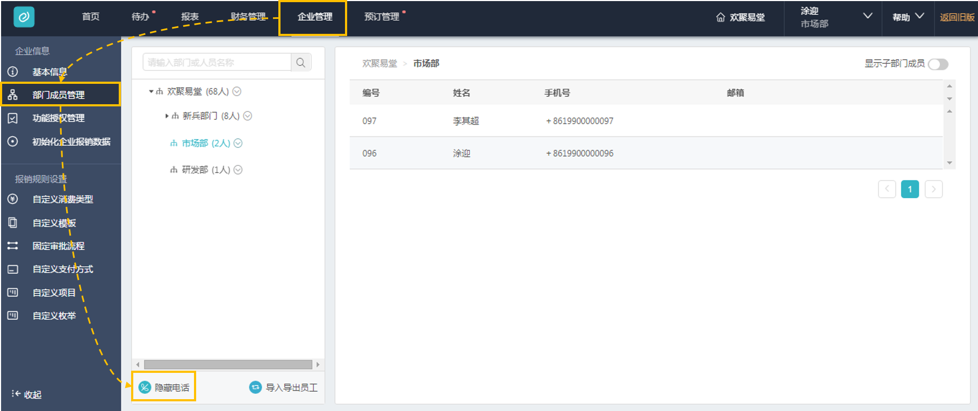Click phone number +8619900000096
This screenshot has height=411, width=978.
(579, 153)
